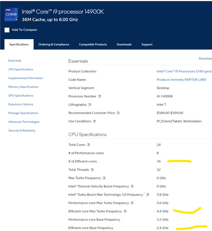Jump to Advanced Technologies sidebar link
The width and height of the screenshot is (212, 231).
click(24, 122)
